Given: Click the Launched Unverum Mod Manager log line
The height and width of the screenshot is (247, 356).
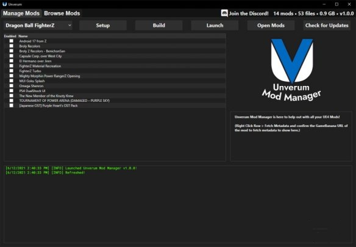Looking at the screenshot, I should point(71,168).
